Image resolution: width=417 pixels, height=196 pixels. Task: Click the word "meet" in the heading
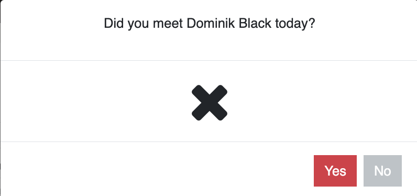coord(168,24)
